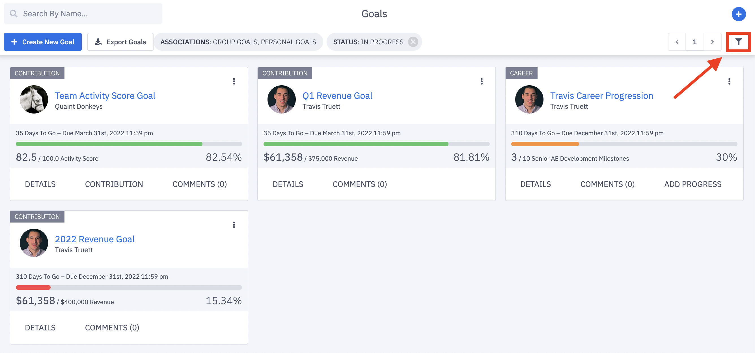Open Q1 Revenue Goal three-dot menu
Image resolution: width=755 pixels, height=353 pixels.
pyautogui.click(x=482, y=81)
